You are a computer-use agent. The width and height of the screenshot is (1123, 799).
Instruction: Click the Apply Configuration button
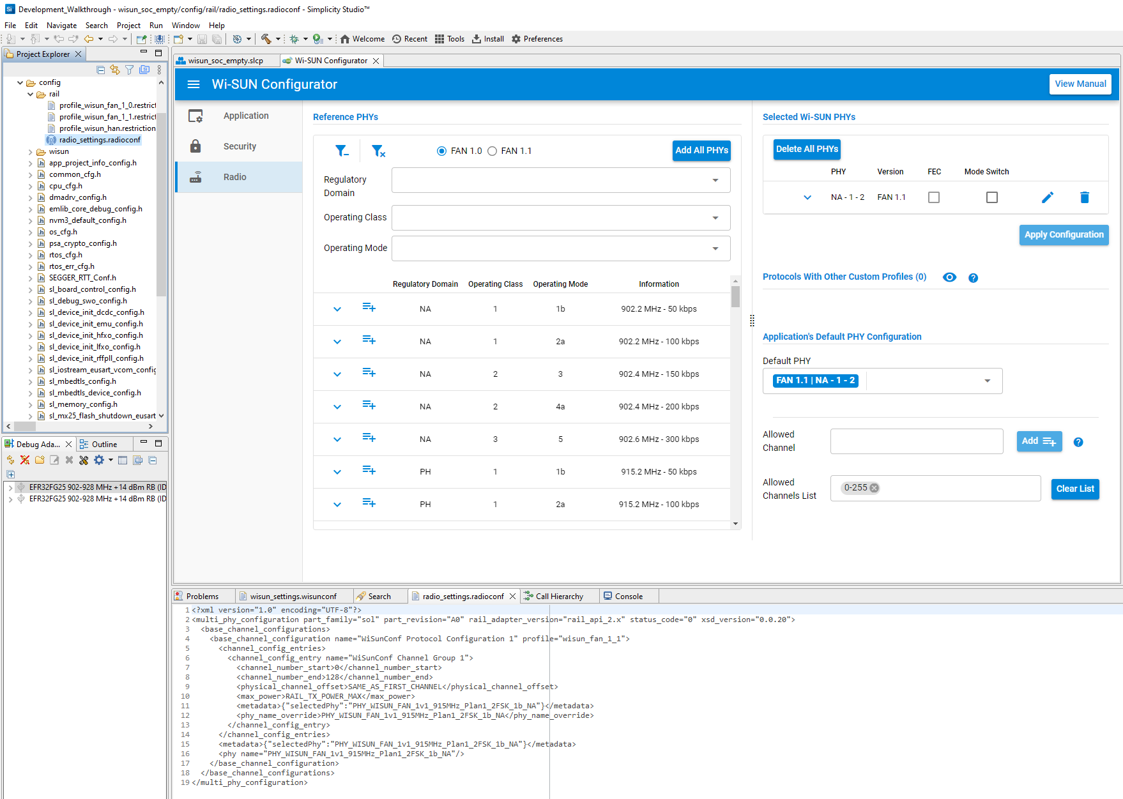point(1063,234)
